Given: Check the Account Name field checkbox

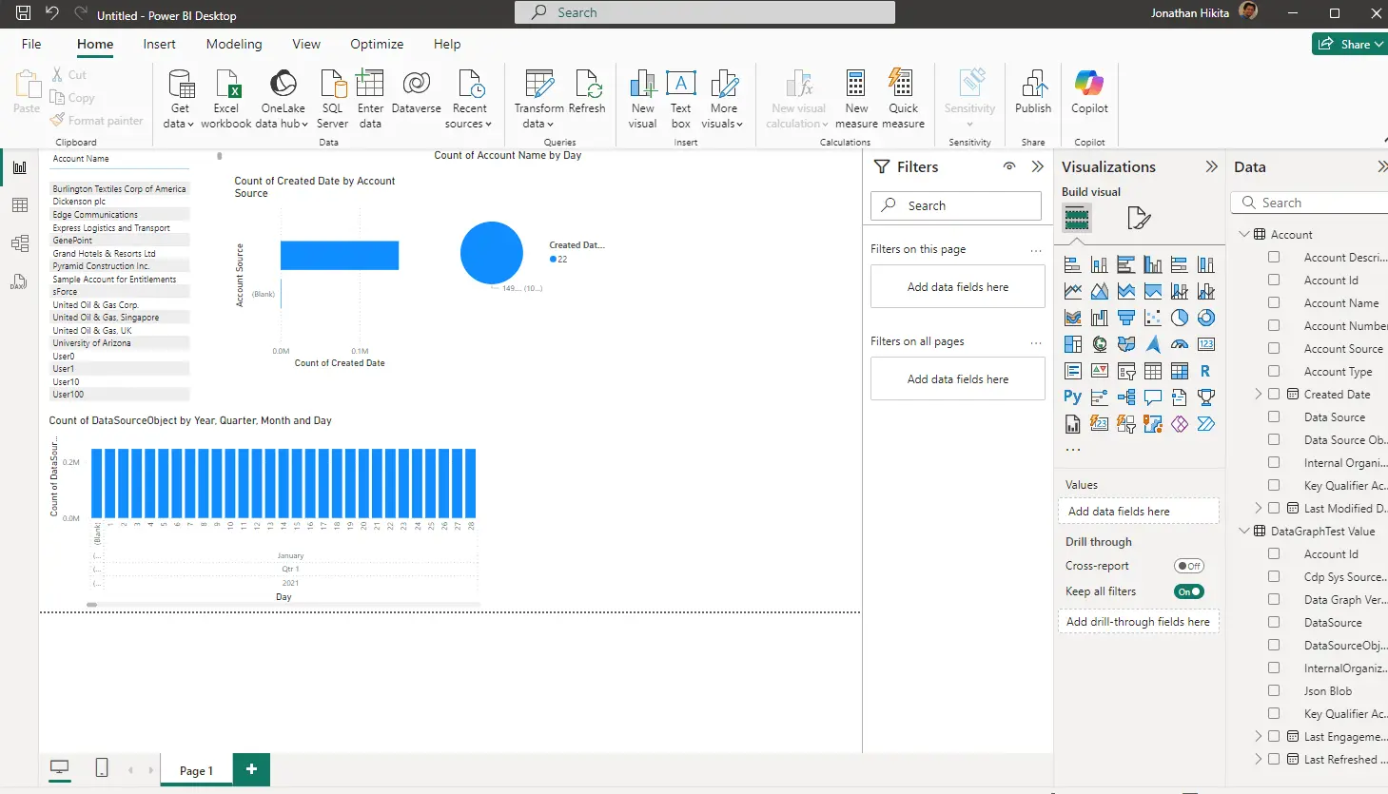Looking at the screenshot, I should coord(1274,302).
